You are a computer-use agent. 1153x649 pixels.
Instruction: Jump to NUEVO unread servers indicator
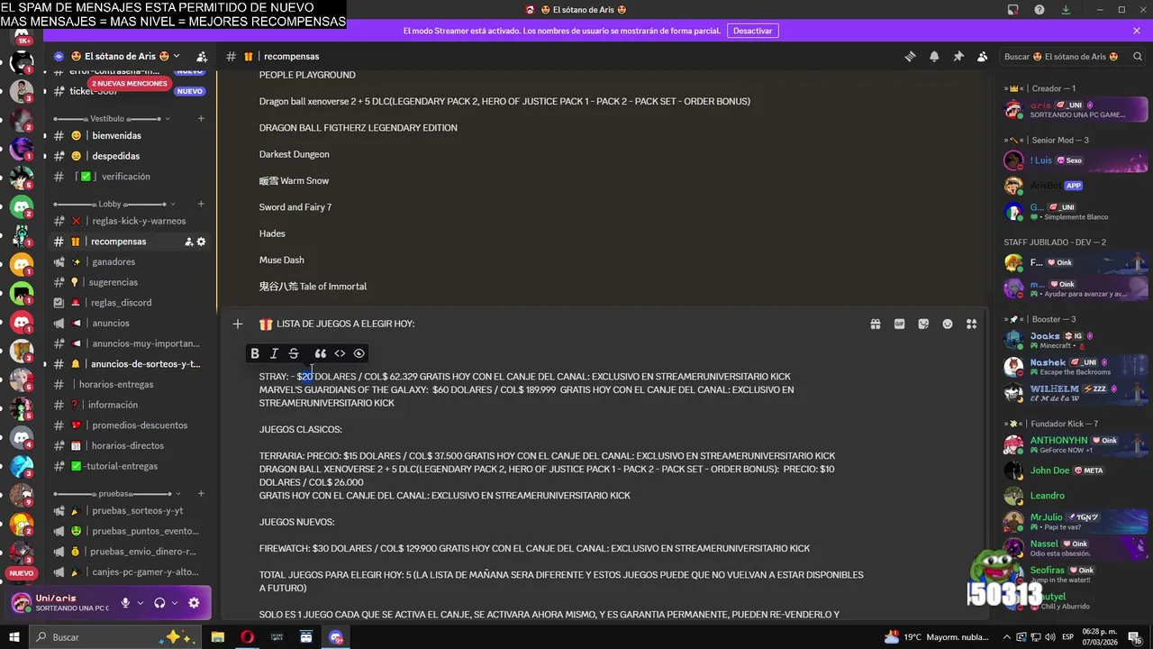(x=22, y=573)
